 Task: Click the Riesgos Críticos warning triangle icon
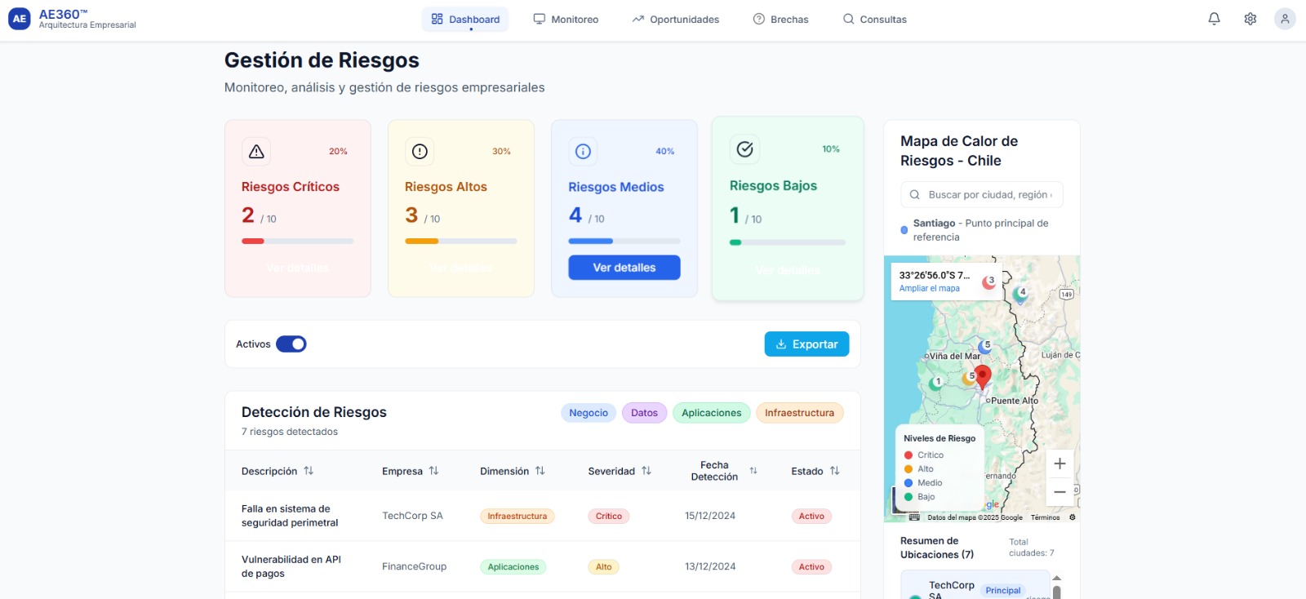pyautogui.click(x=256, y=151)
